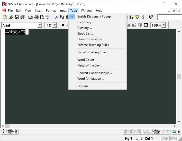Toggle the 帶調 tone input mode
182x141 pixels.
[x=128, y=131]
